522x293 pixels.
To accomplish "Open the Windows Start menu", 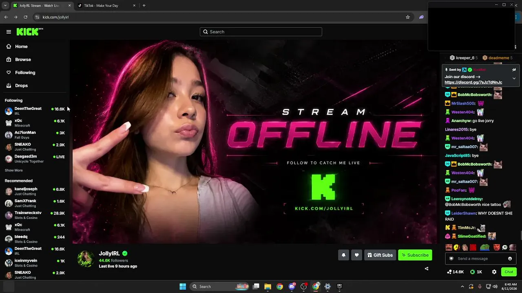I will (183, 286).
